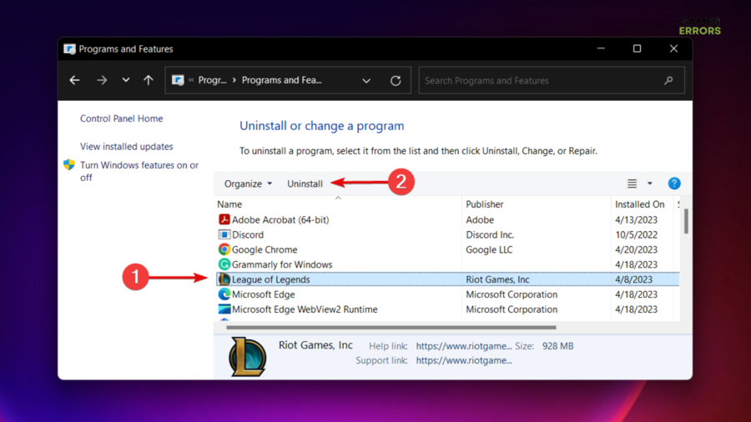Viewport: 751px width, 422px height.
Task: Select the Discord program entry
Action: (247, 235)
